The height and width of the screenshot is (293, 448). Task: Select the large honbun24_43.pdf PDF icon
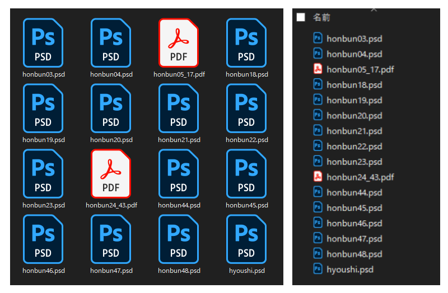[111, 173]
